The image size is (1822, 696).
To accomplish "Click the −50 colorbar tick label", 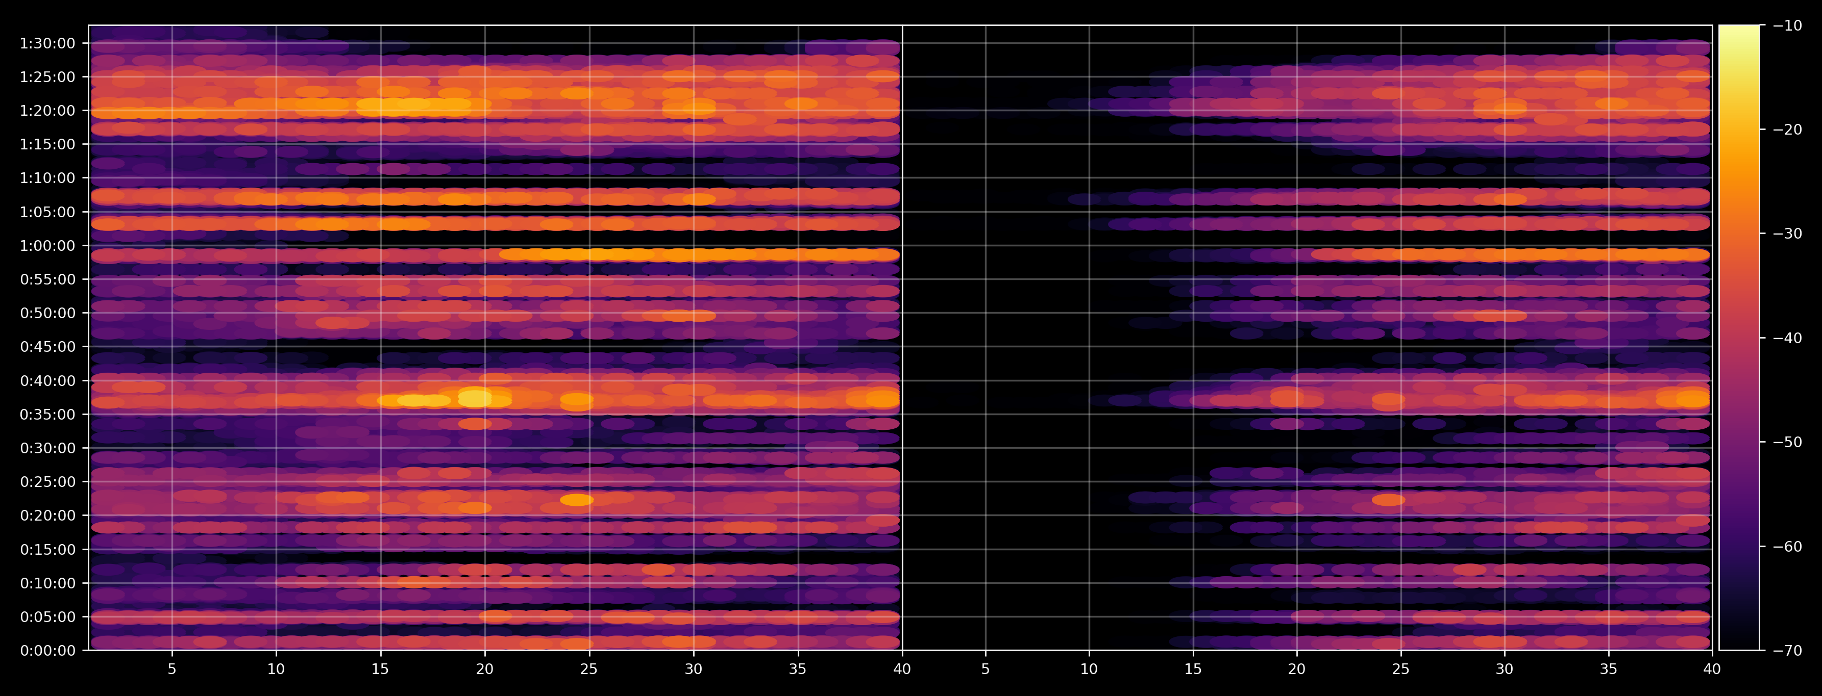I will tap(1788, 443).
